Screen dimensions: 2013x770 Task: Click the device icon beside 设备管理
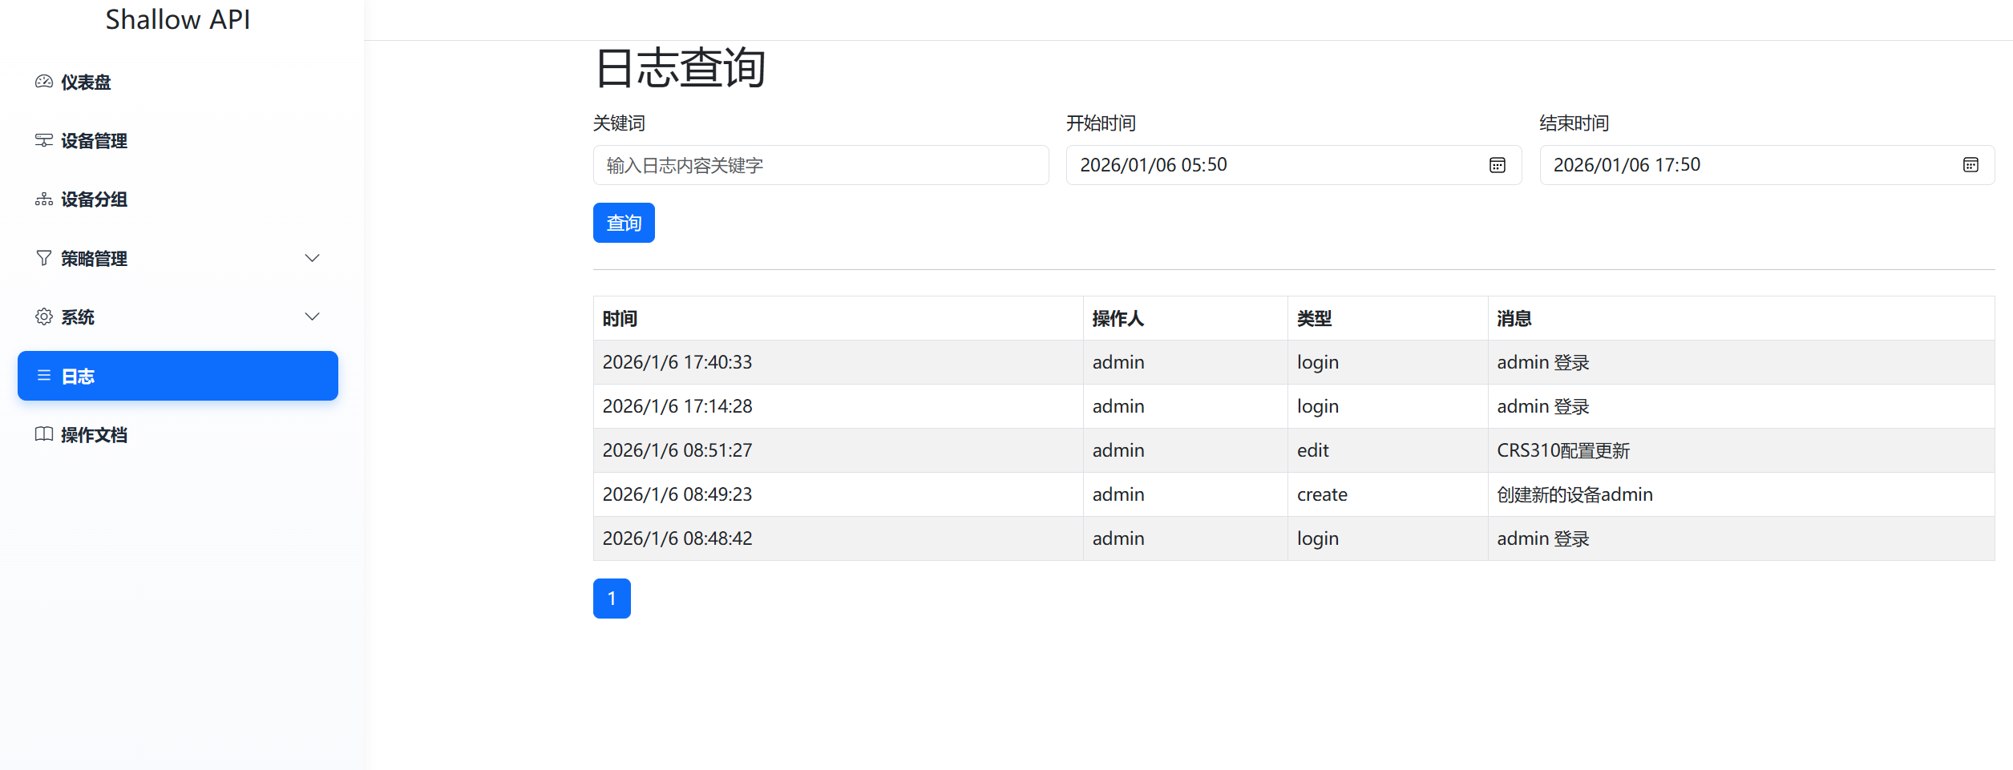[x=44, y=141]
